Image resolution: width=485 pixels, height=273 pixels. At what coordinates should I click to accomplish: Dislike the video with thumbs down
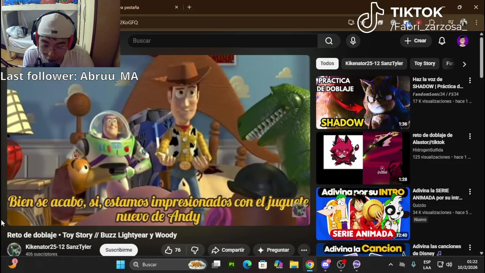(195, 250)
